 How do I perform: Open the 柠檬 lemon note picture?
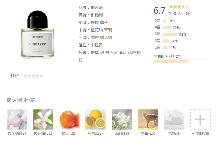95,119
